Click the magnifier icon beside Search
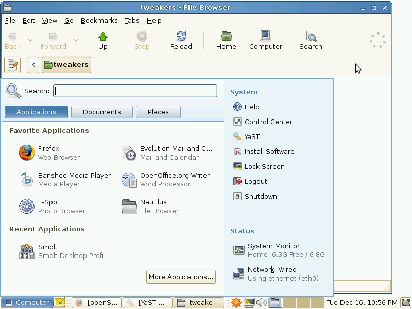The height and width of the screenshot is (309, 412). click(x=13, y=91)
